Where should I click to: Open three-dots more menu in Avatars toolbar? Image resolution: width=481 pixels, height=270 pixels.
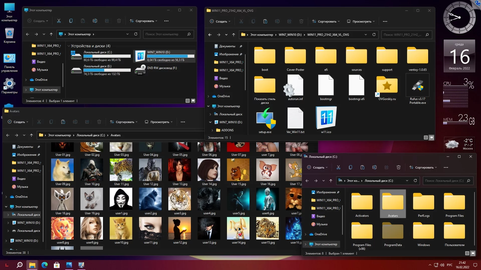click(x=183, y=122)
